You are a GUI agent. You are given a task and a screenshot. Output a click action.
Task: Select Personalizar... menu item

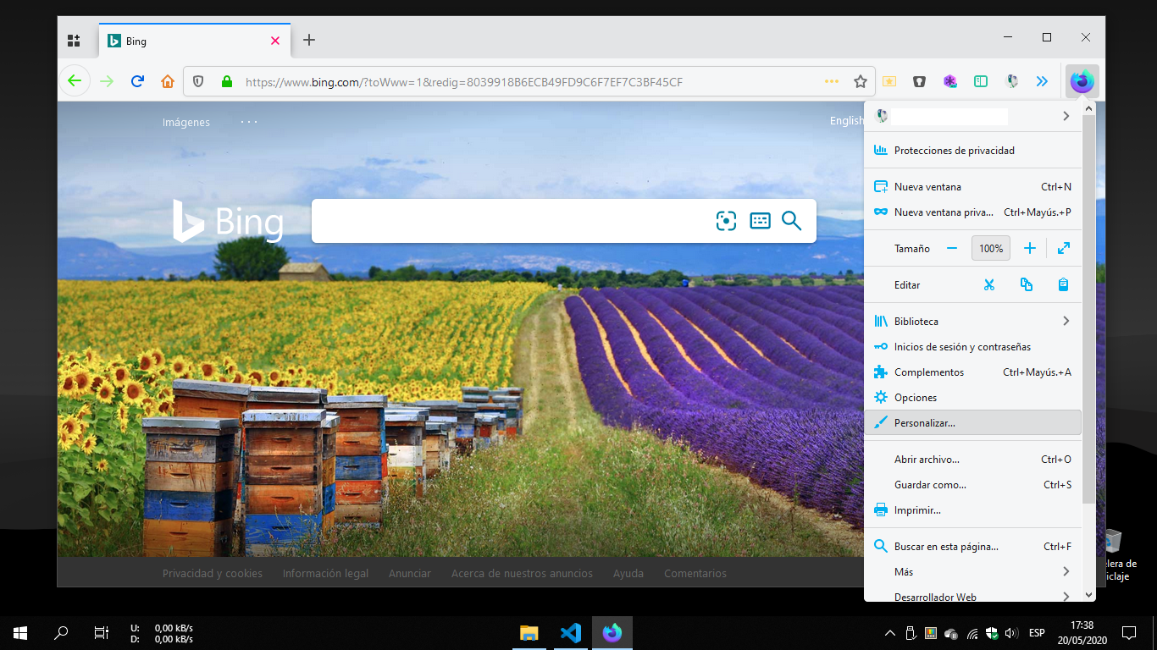(x=972, y=423)
